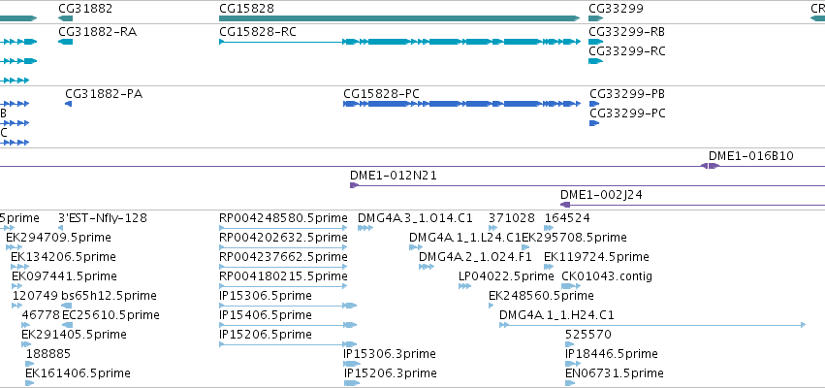Select the DME1-012N21 BAC feature
Viewport: 825px width, 388px height.
[x=587, y=185]
